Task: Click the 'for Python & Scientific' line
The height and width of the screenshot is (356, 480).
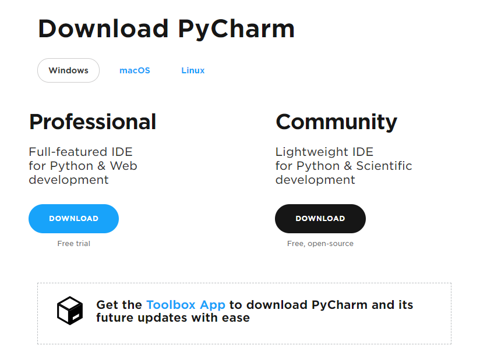Action: [344, 166]
